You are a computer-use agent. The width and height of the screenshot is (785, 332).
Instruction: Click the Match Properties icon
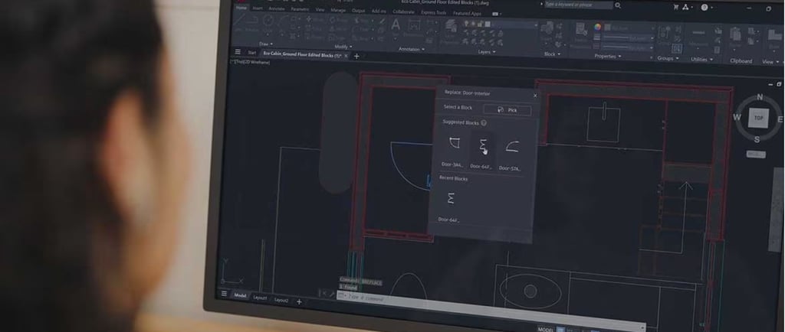click(x=581, y=30)
